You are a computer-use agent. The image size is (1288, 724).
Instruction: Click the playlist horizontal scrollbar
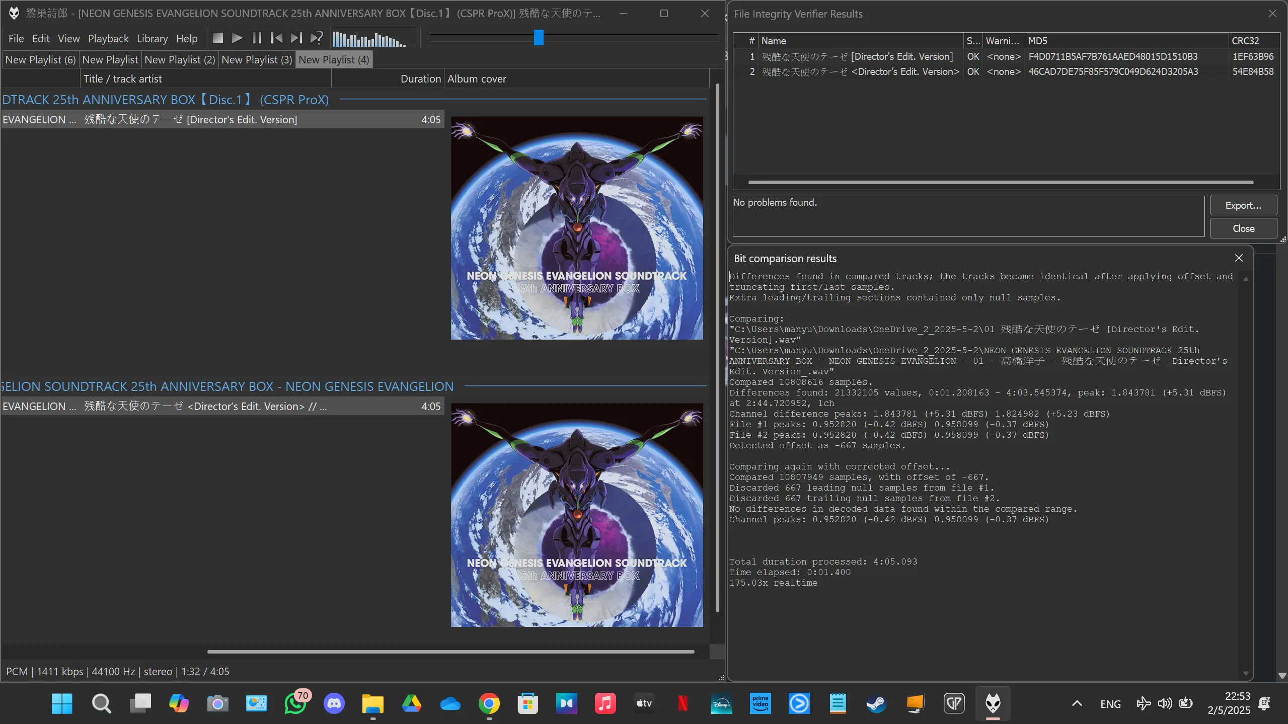coord(450,652)
